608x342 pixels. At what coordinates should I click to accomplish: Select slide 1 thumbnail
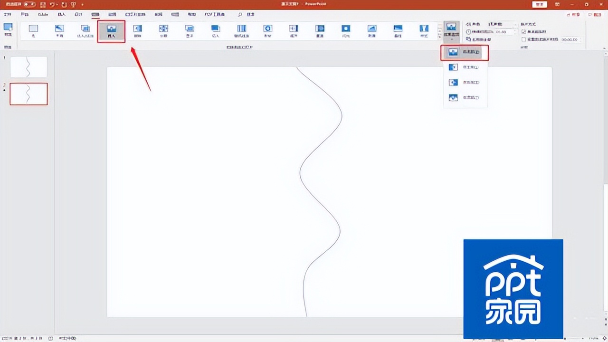tap(28, 67)
